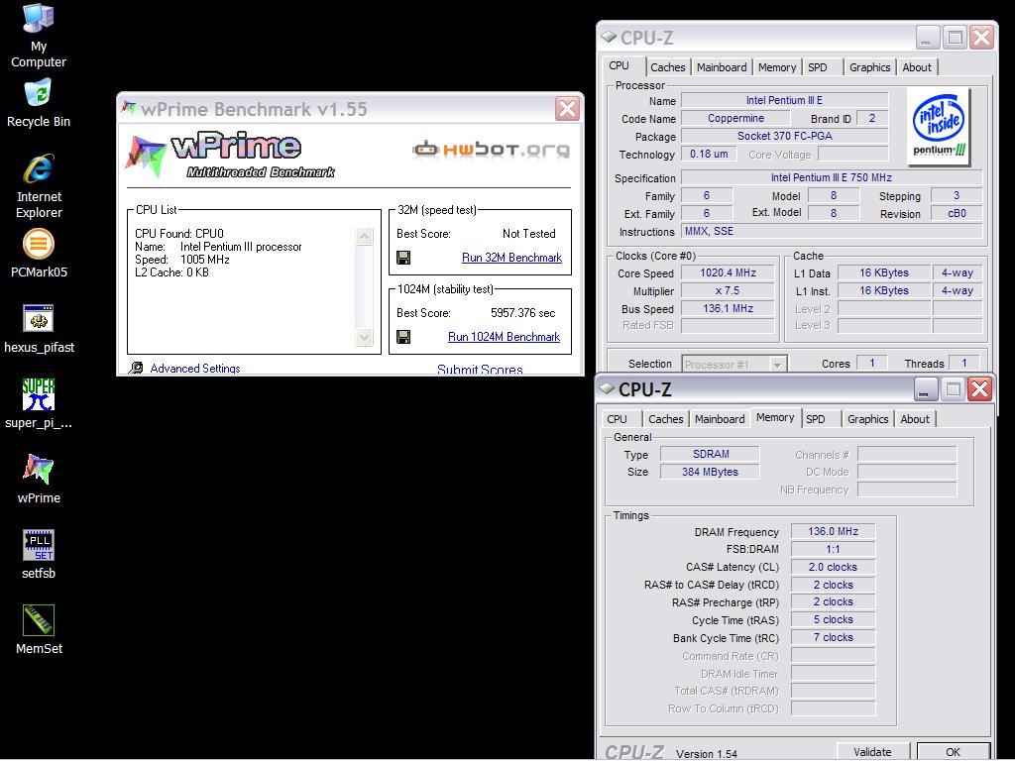Select CPU tab in upper CPU-Z window
This screenshot has width=1015, height=761.
coord(620,66)
